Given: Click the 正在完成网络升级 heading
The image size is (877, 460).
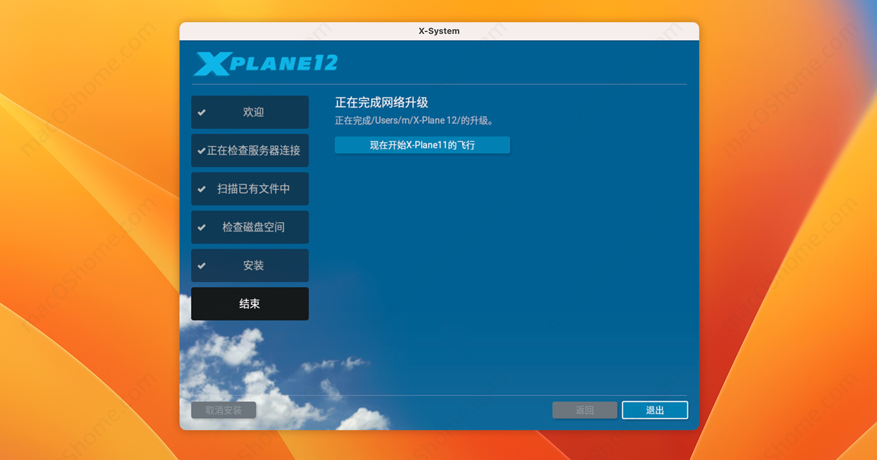Looking at the screenshot, I should [382, 103].
